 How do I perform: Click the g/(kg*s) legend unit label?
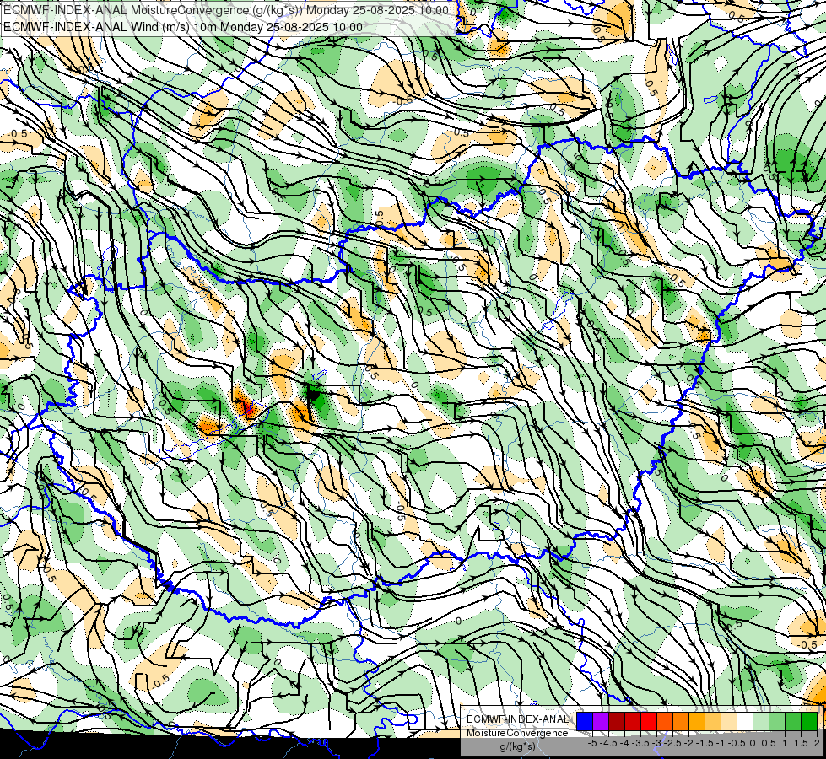(x=518, y=747)
